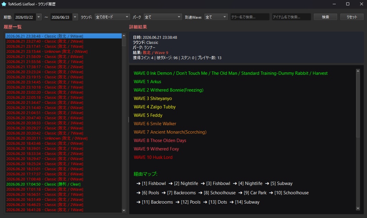Click the 検索 search button
367x218 pixels.
pos(325,17)
